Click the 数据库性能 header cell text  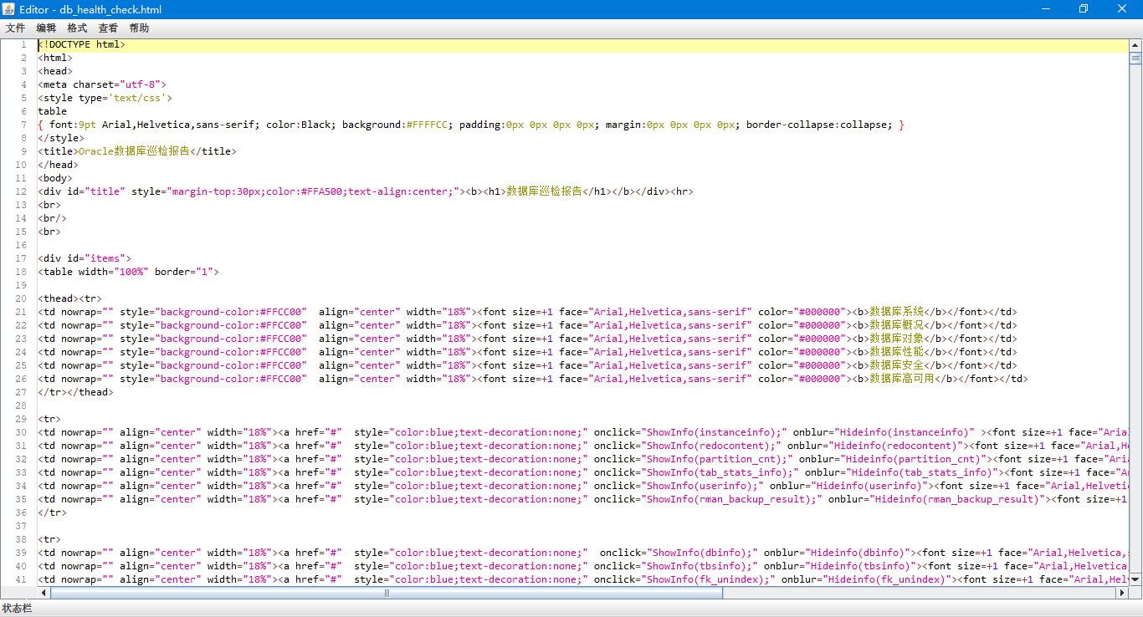[896, 352]
